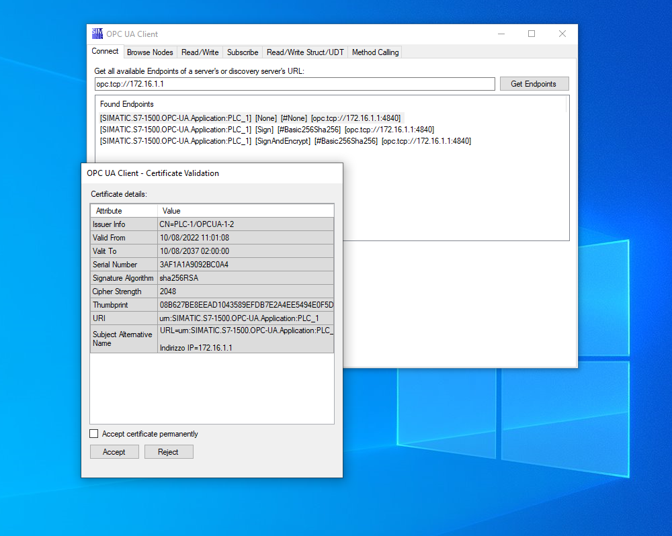Select the Subscribe tab
Screen dimensions: 672x536
tap(242, 52)
